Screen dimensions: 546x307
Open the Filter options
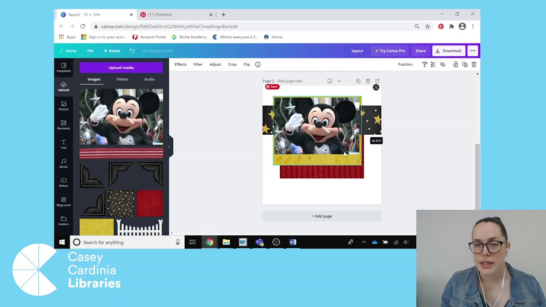point(198,64)
